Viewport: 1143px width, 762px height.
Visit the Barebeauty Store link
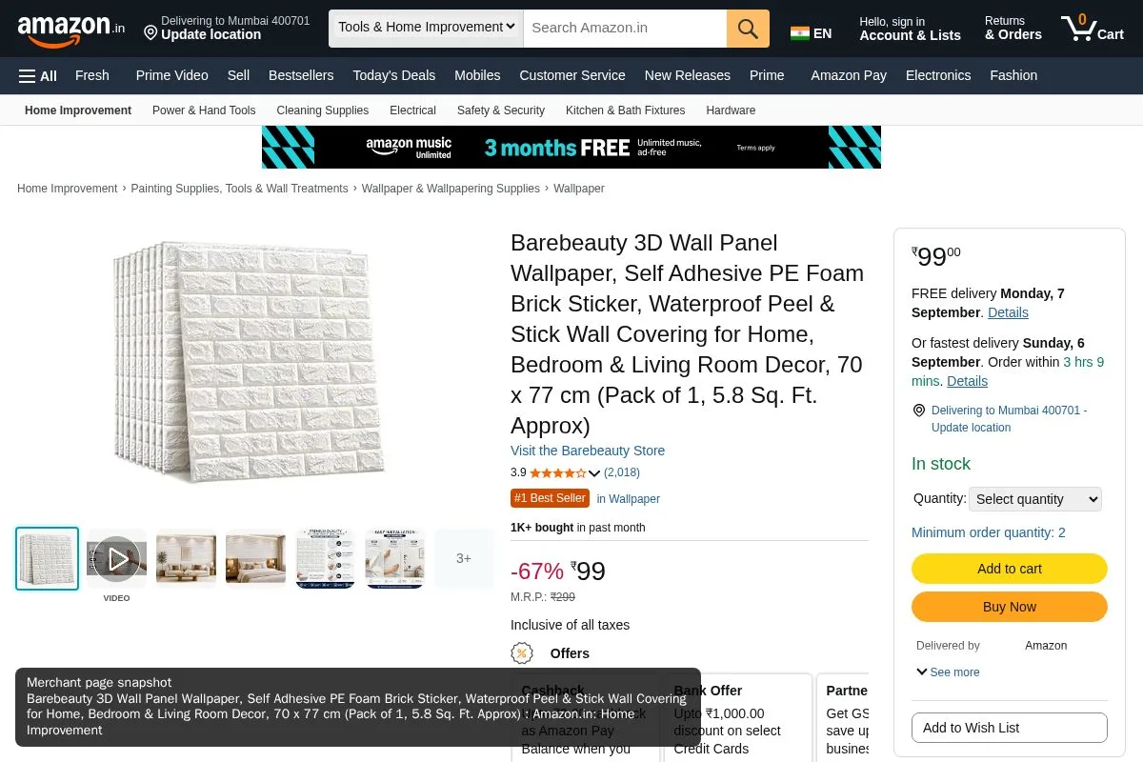coord(588,451)
